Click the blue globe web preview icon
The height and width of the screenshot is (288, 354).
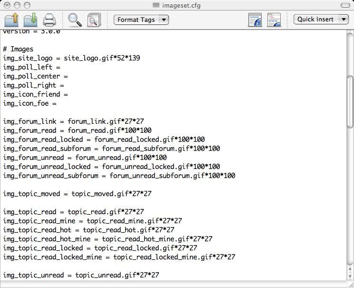pos(255,20)
